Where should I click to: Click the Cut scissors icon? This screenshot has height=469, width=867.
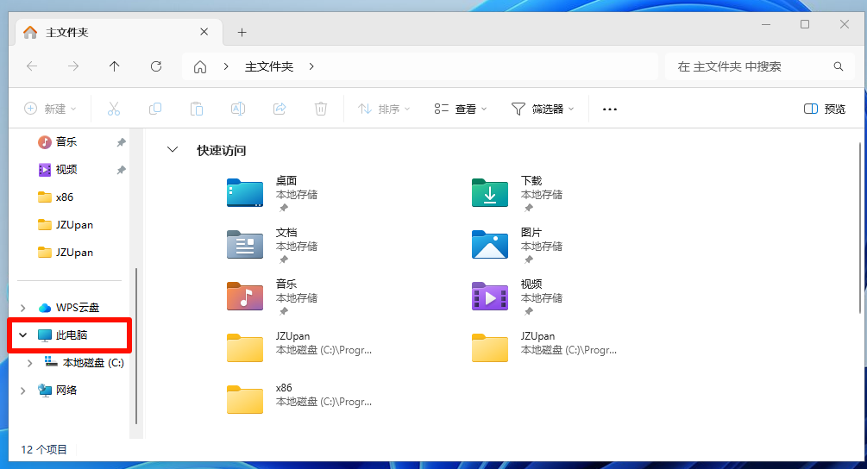click(x=113, y=109)
